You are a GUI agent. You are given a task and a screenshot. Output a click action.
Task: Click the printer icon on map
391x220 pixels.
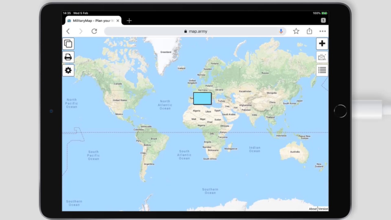click(x=68, y=57)
